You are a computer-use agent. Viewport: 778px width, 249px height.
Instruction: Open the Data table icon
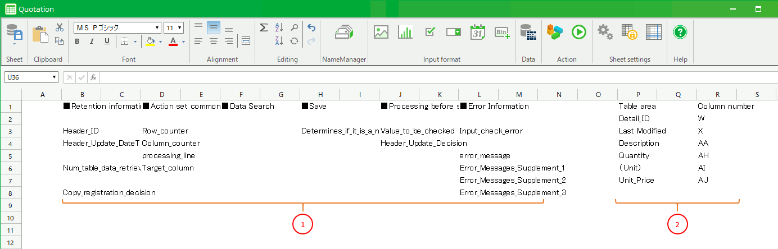(528, 33)
